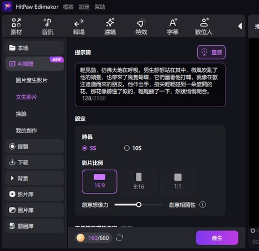The image size is (259, 251).
Task: Open the 幫助 menu
Action: 100,7
